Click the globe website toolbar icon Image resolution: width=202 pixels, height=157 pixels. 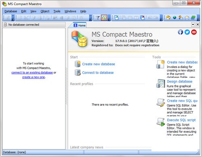(x=175, y=18)
